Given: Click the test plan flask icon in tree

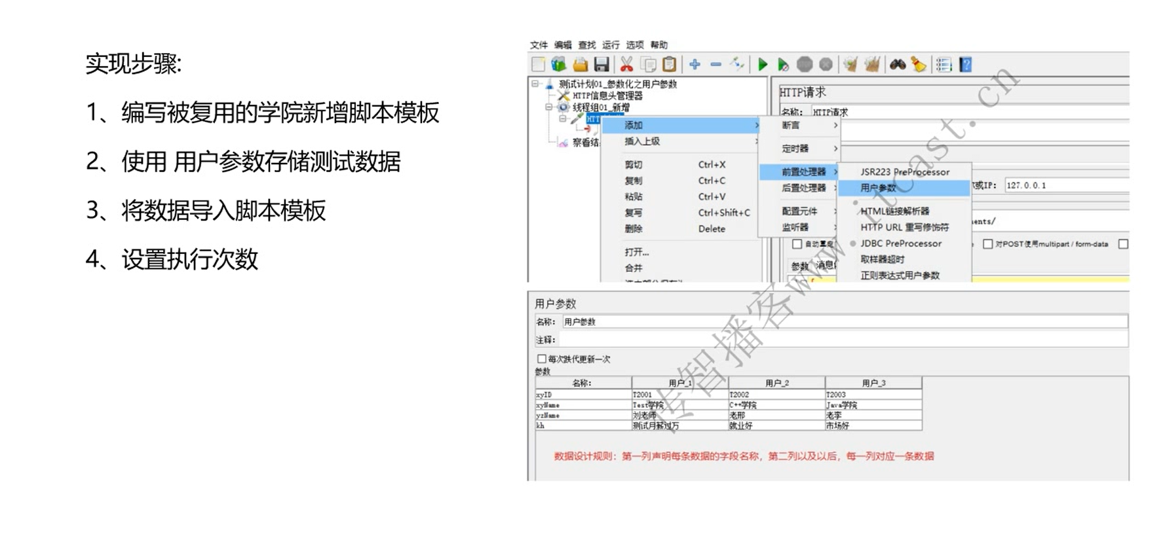Looking at the screenshot, I should click(550, 84).
